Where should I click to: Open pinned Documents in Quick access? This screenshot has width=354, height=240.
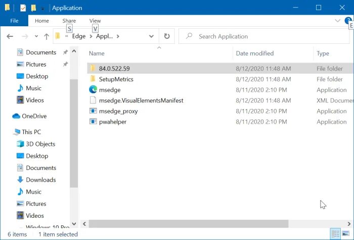40,52
